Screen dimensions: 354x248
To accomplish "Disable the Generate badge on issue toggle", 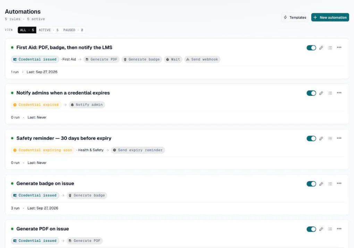I will click(311, 184).
